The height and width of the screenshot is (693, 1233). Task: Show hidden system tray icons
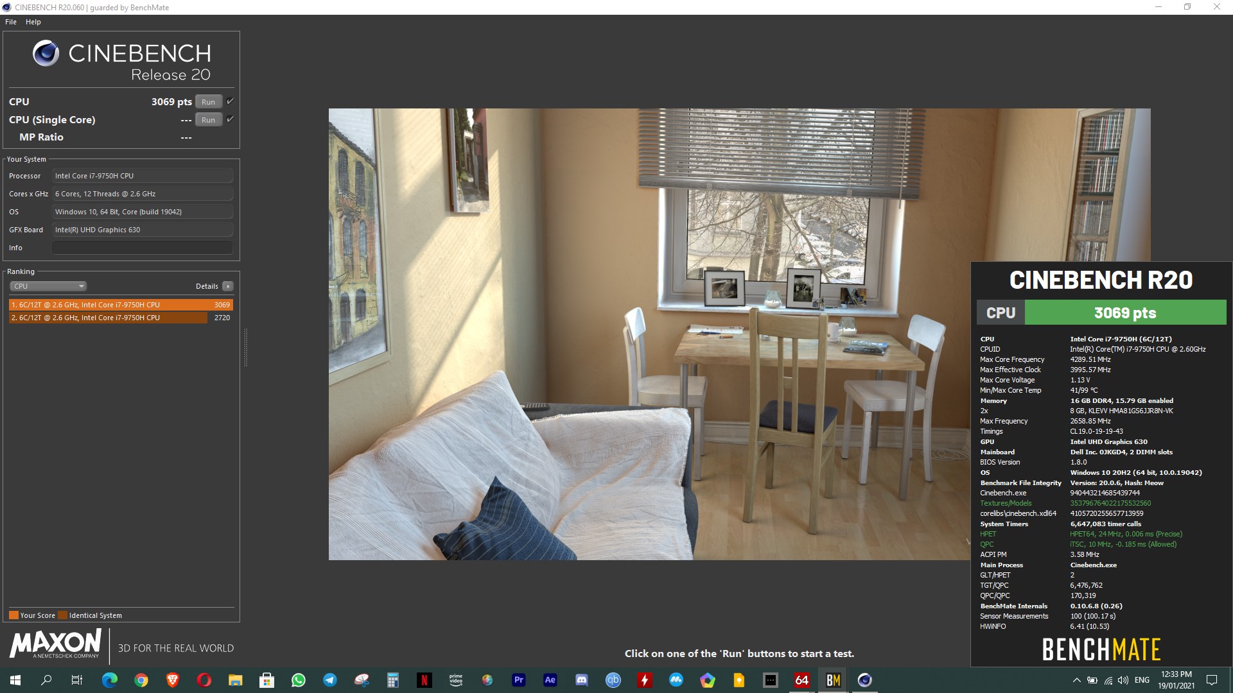click(1076, 680)
